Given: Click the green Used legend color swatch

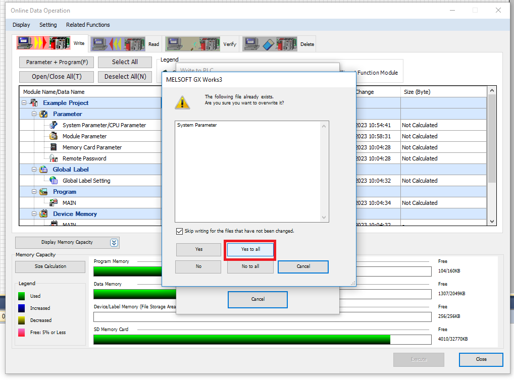Looking at the screenshot, I should coord(22,296).
